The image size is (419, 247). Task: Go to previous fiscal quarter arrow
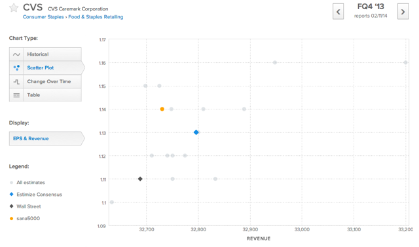338,12
